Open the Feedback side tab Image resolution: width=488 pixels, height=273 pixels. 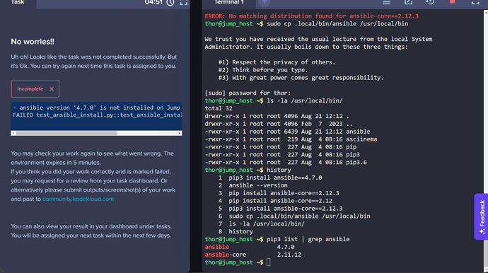click(x=482, y=216)
